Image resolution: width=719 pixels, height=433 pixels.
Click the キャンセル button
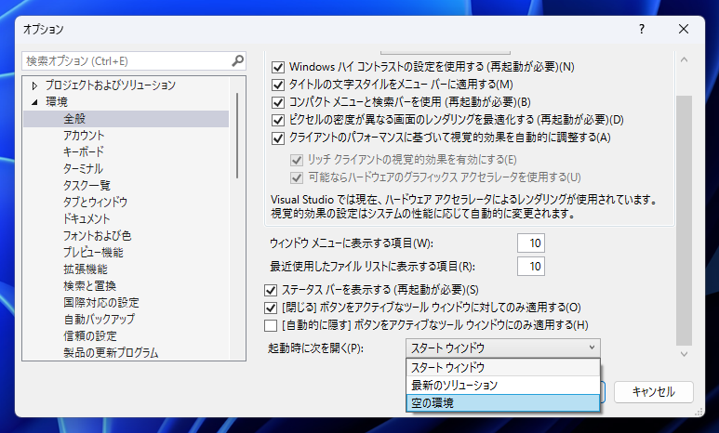[x=654, y=392]
